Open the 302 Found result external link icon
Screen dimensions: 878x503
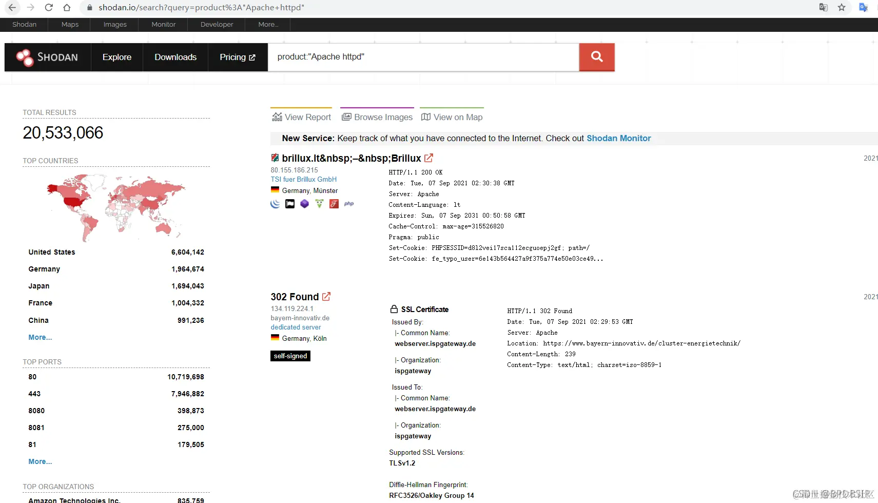pyautogui.click(x=326, y=297)
